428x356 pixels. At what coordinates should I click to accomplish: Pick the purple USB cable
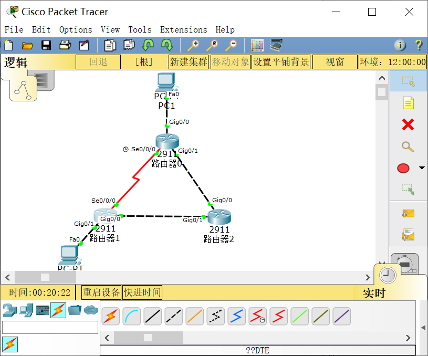[x=342, y=317]
